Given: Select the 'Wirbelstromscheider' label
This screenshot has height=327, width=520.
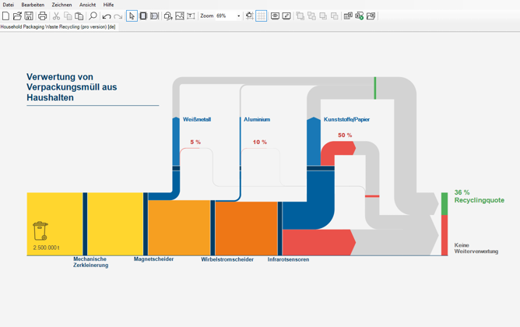Looking at the screenshot, I should click(x=227, y=259).
